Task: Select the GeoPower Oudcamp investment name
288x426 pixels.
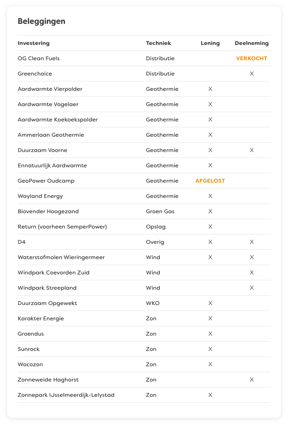Action: click(x=46, y=181)
